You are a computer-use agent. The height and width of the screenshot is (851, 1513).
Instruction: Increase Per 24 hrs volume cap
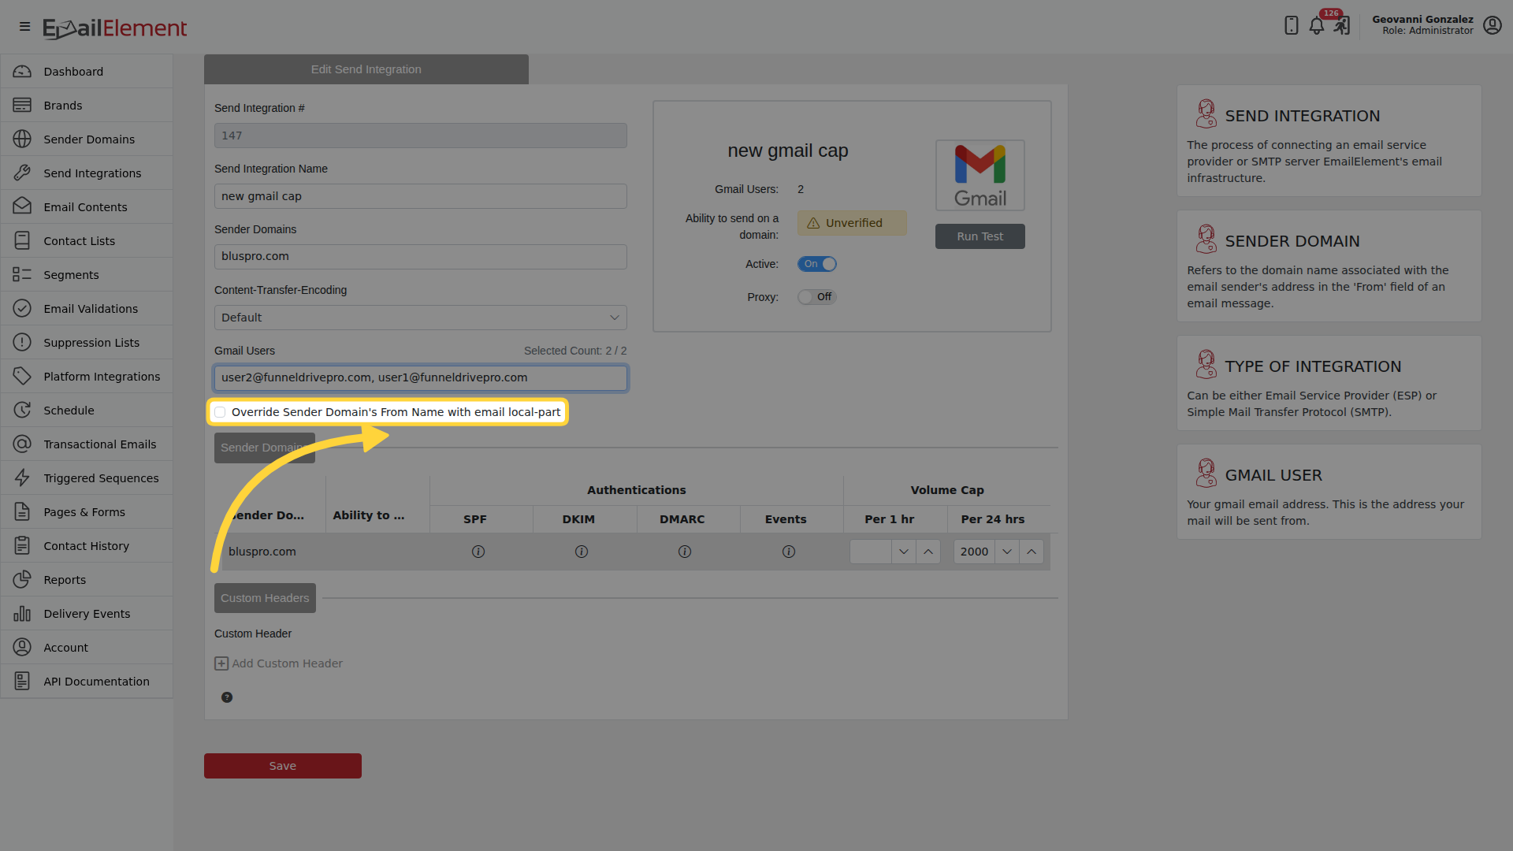[x=1032, y=552]
